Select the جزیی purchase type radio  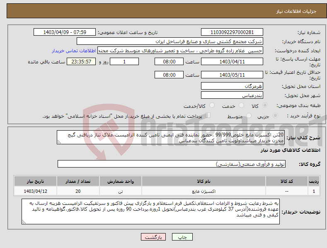(275, 115)
